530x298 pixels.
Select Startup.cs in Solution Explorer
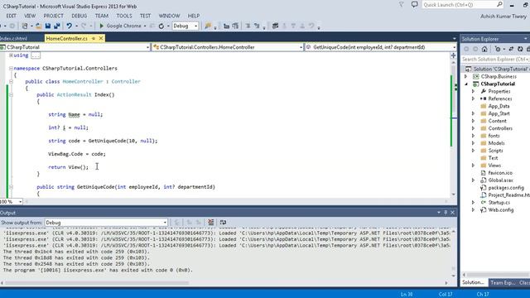(x=499, y=202)
